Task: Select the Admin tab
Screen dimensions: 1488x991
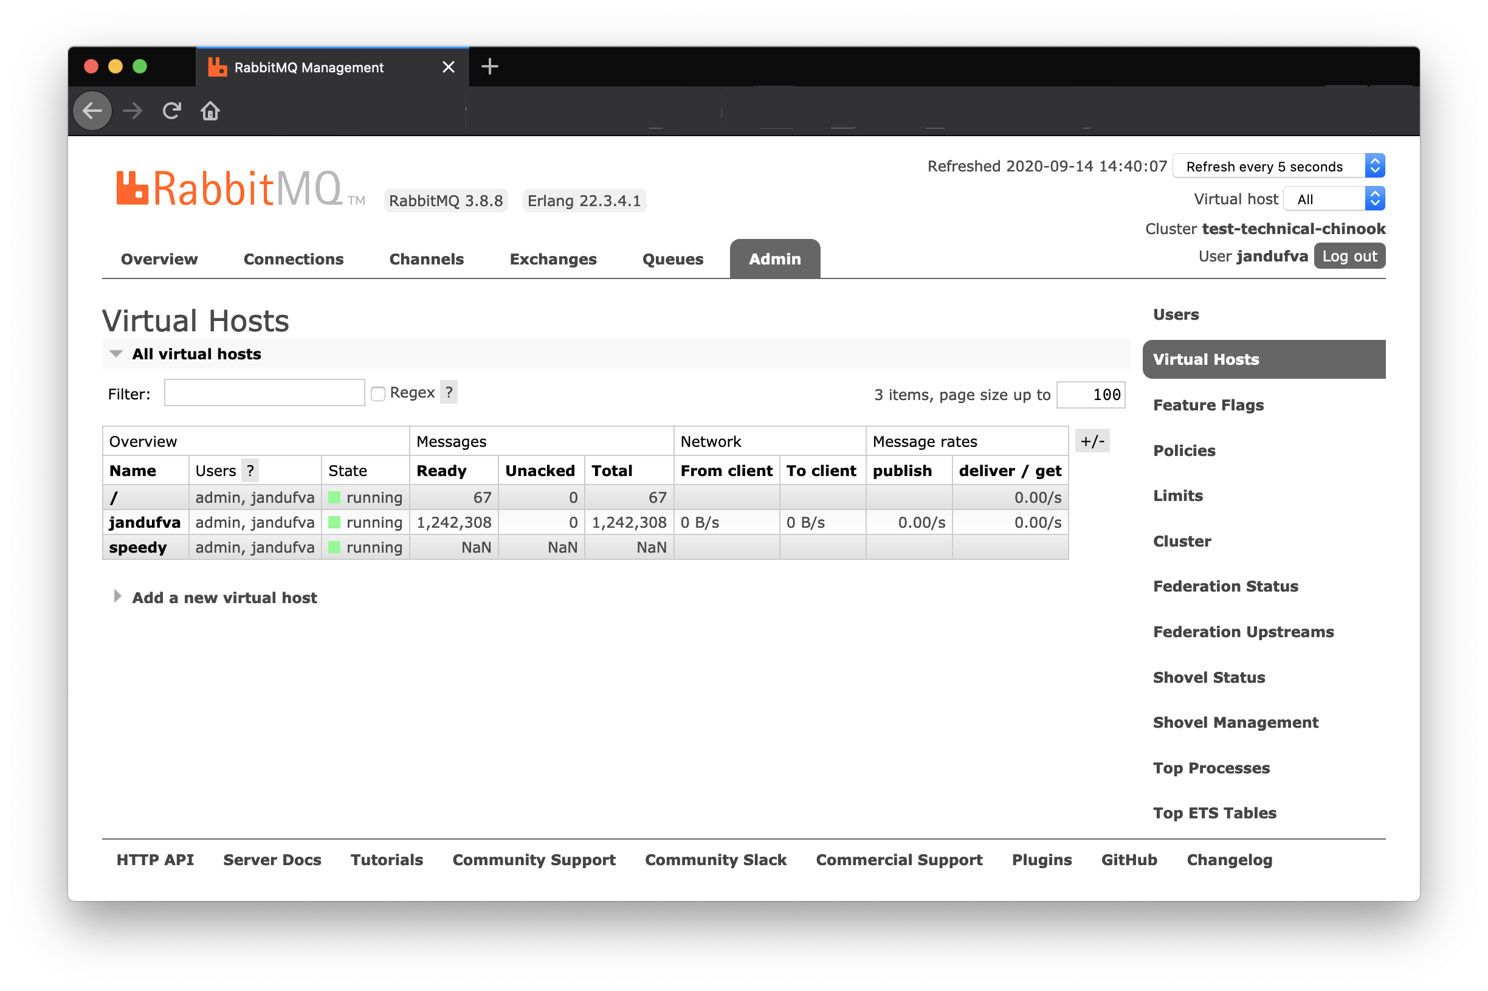Action: 774,259
